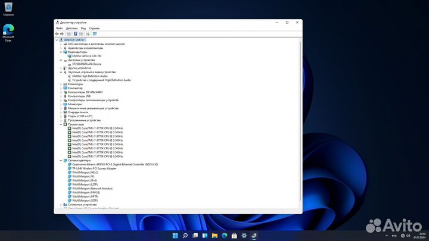The image size is (429, 241).
Task: Click the РУС language indicator in tray
Action: (394, 236)
